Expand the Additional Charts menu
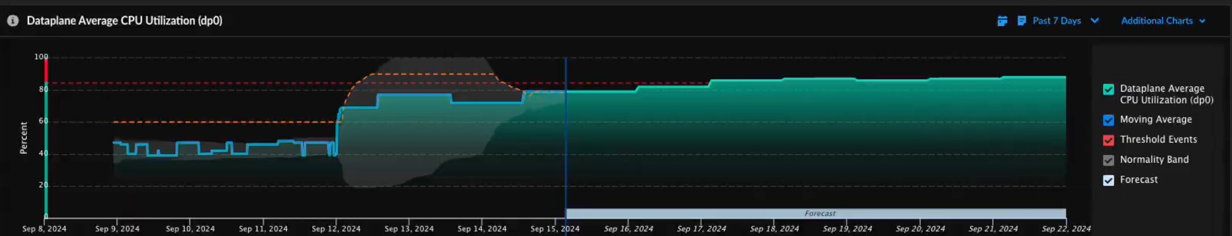 (x=1156, y=21)
